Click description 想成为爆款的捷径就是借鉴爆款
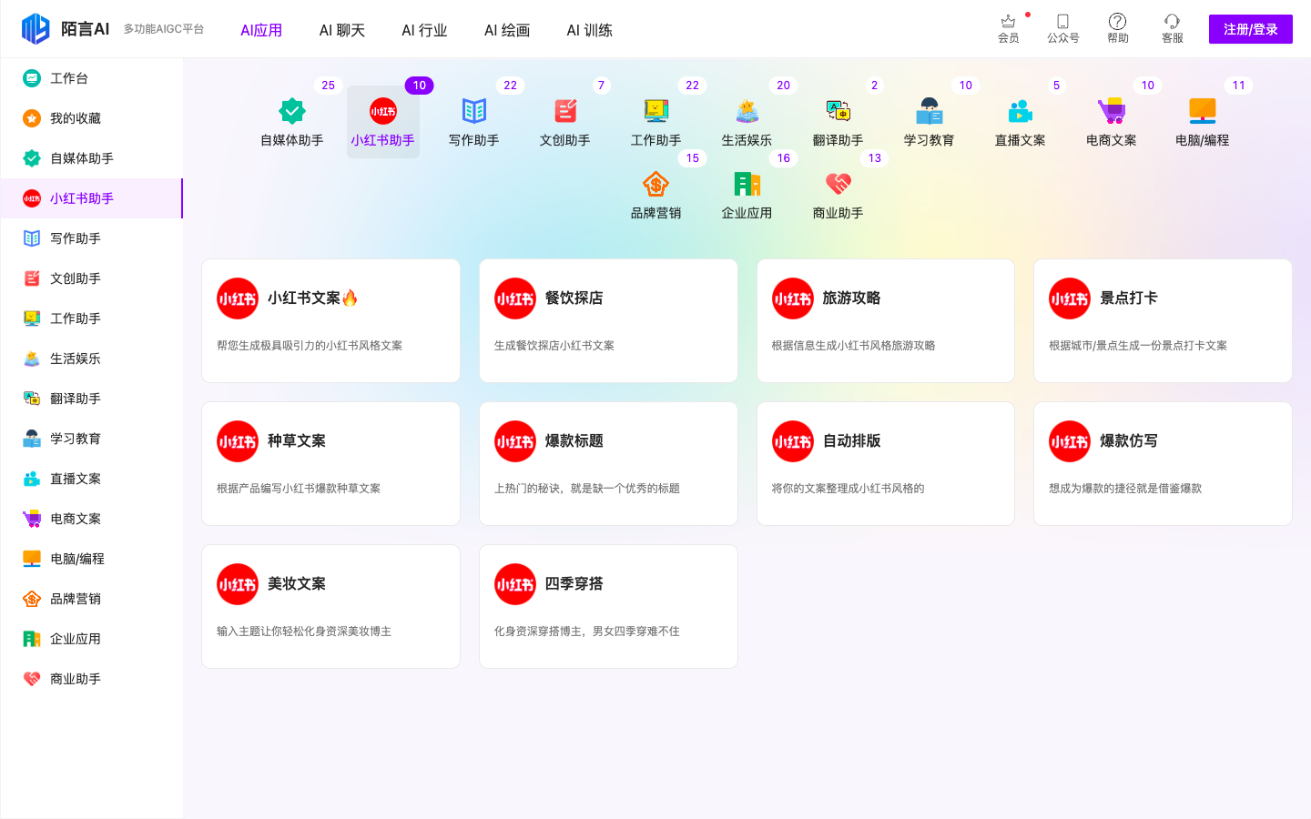The width and height of the screenshot is (1311, 819). 1125,489
